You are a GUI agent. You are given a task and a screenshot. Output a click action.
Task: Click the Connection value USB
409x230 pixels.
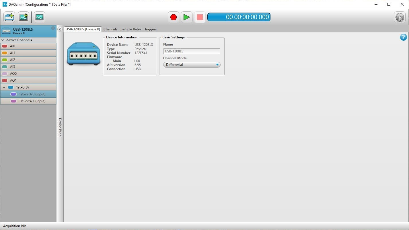point(138,69)
